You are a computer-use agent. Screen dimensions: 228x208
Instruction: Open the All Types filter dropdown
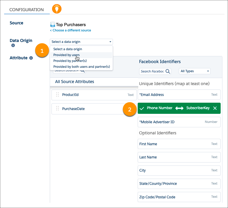(195, 71)
